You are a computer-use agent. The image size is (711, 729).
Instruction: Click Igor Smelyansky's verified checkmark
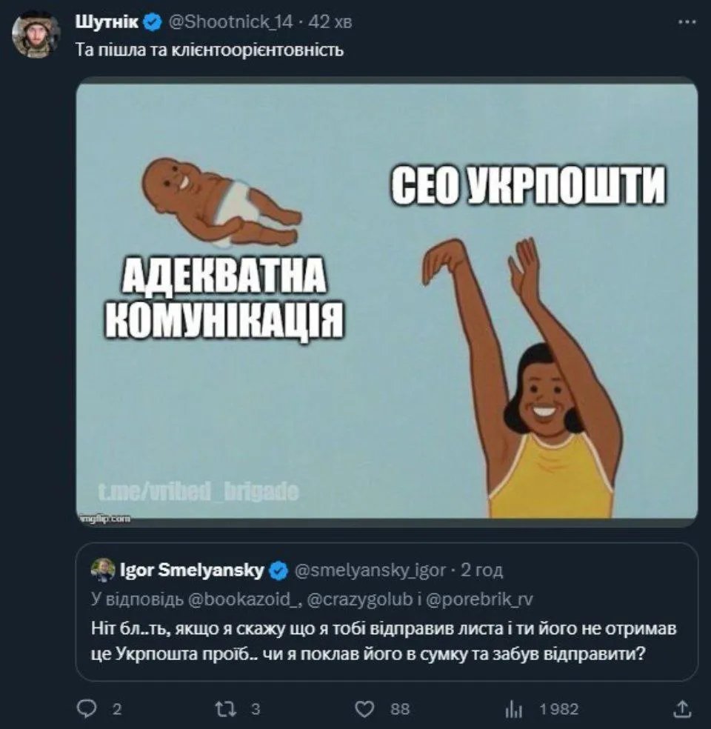(x=278, y=570)
